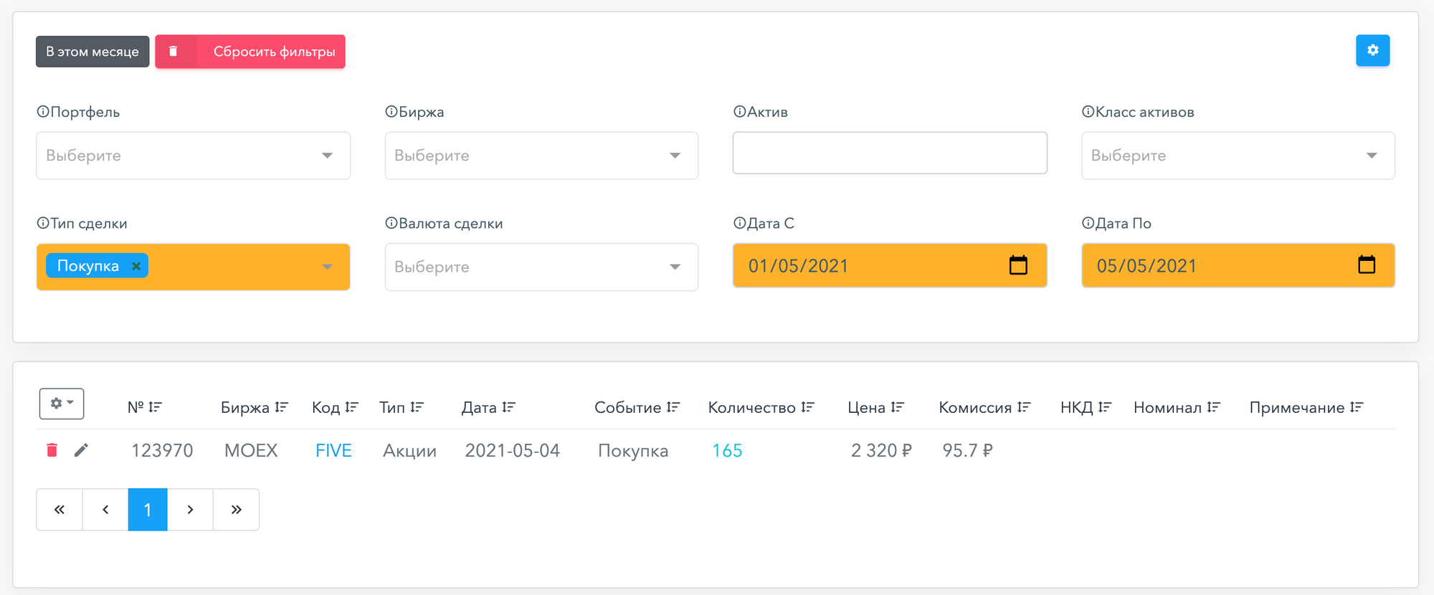Screen dimensions: 1434x595
Task: Click the date cell 2021-05-04
Action: click(512, 450)
